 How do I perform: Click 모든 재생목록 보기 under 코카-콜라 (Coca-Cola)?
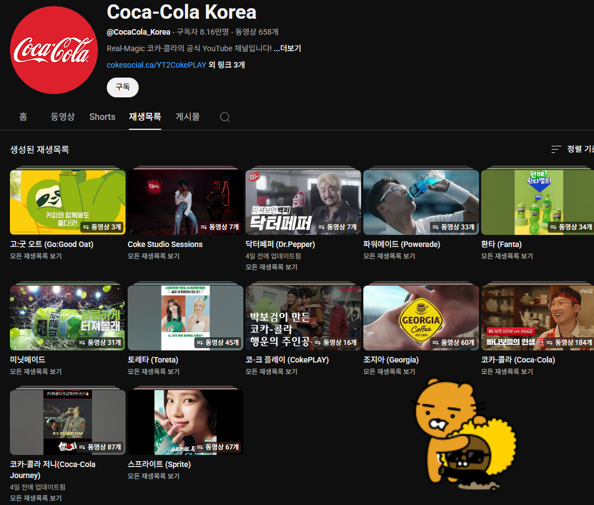click(507, 371)
